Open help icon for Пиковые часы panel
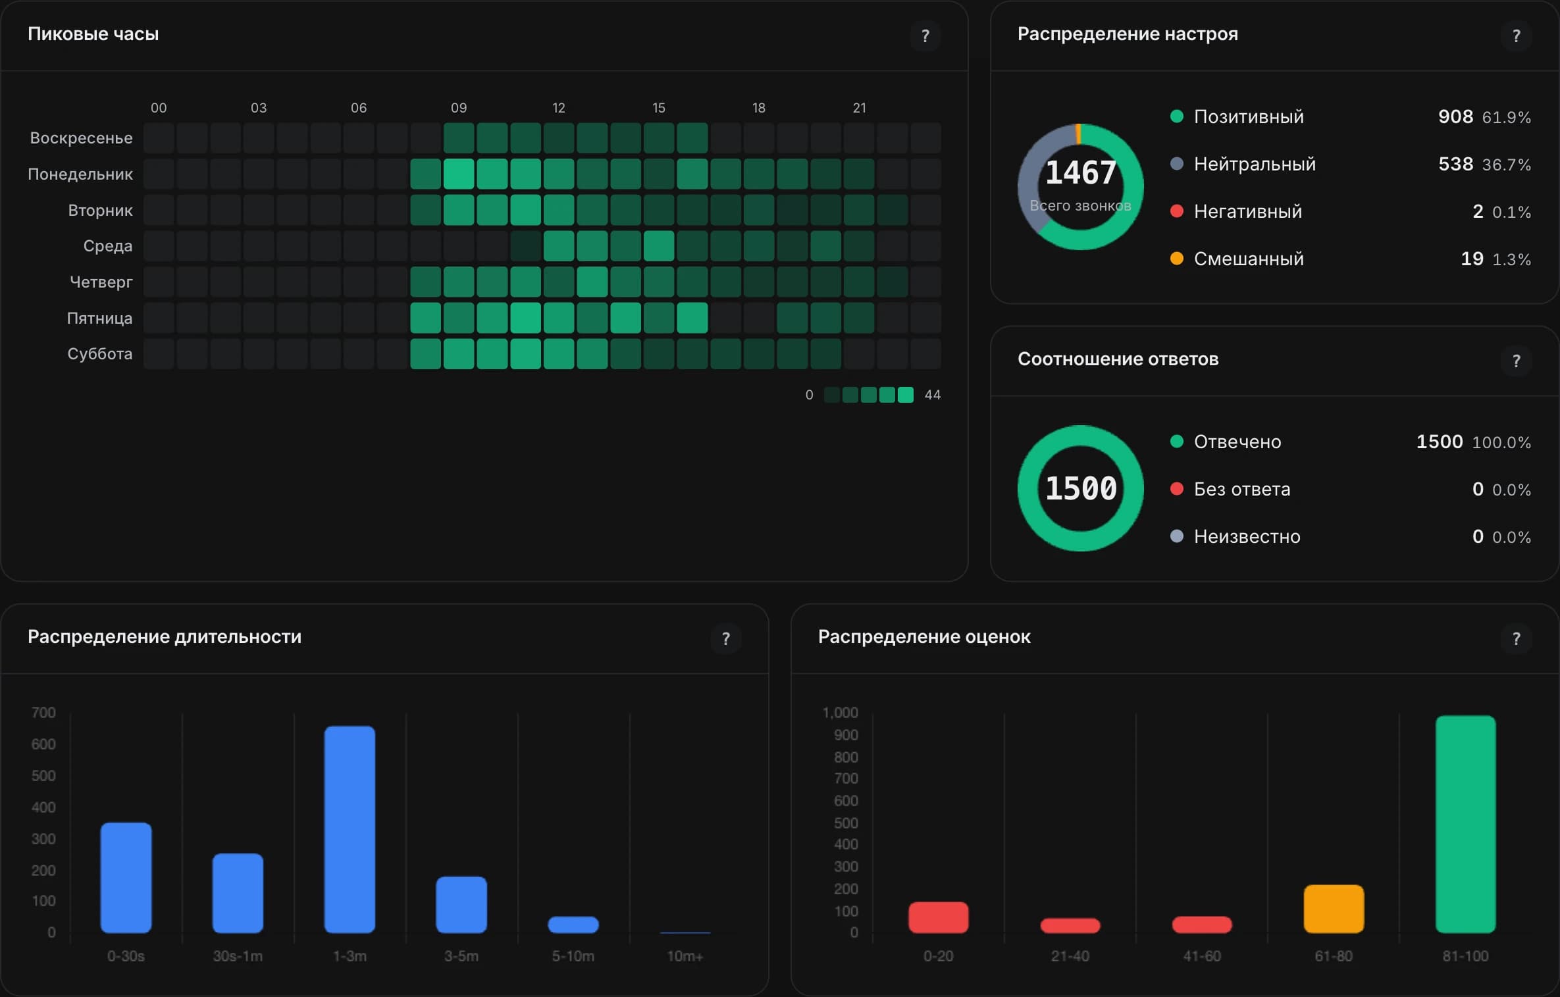 coord(925,36)
